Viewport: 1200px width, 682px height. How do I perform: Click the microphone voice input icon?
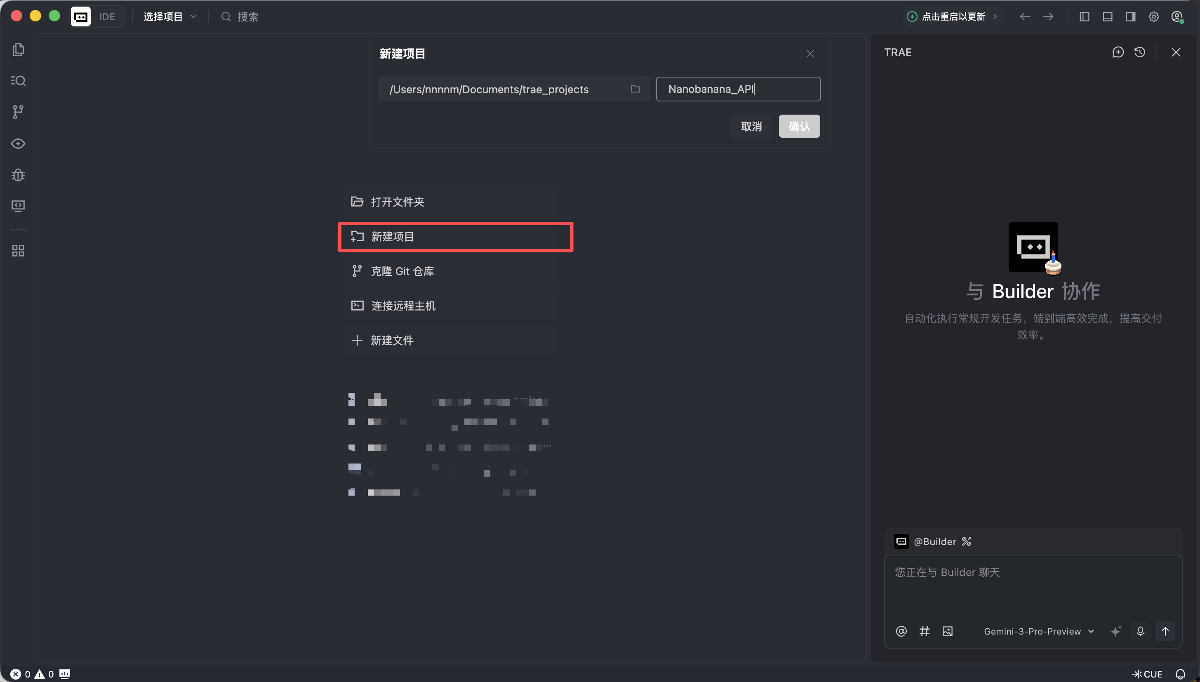[x=1140, y=631]
